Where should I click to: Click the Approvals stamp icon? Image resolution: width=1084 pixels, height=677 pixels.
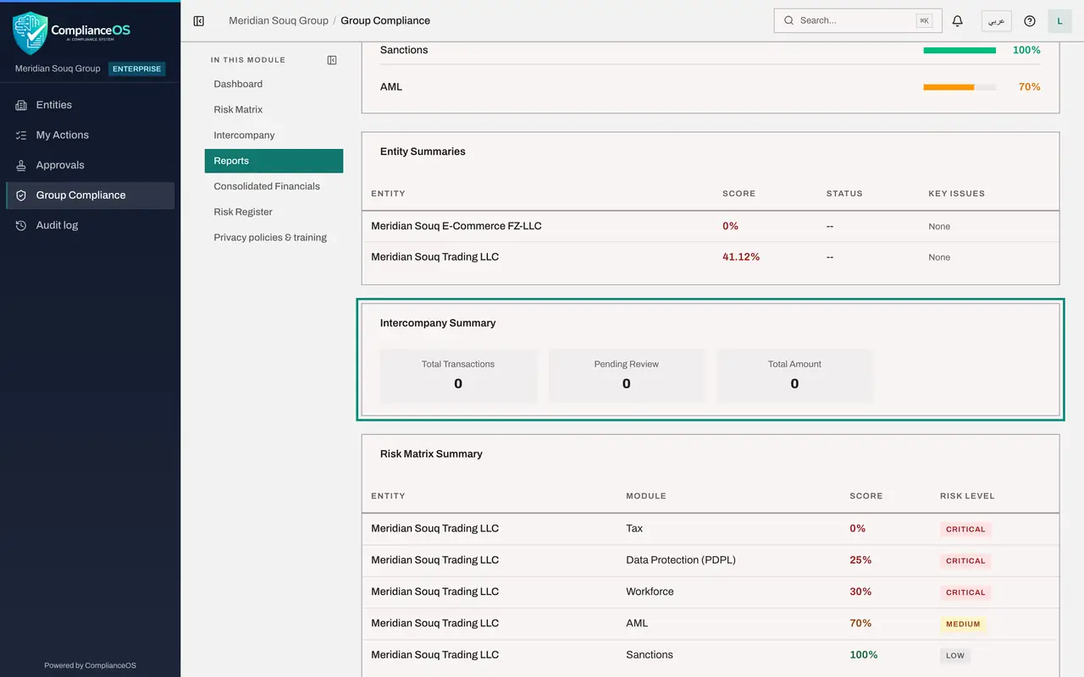21,165
